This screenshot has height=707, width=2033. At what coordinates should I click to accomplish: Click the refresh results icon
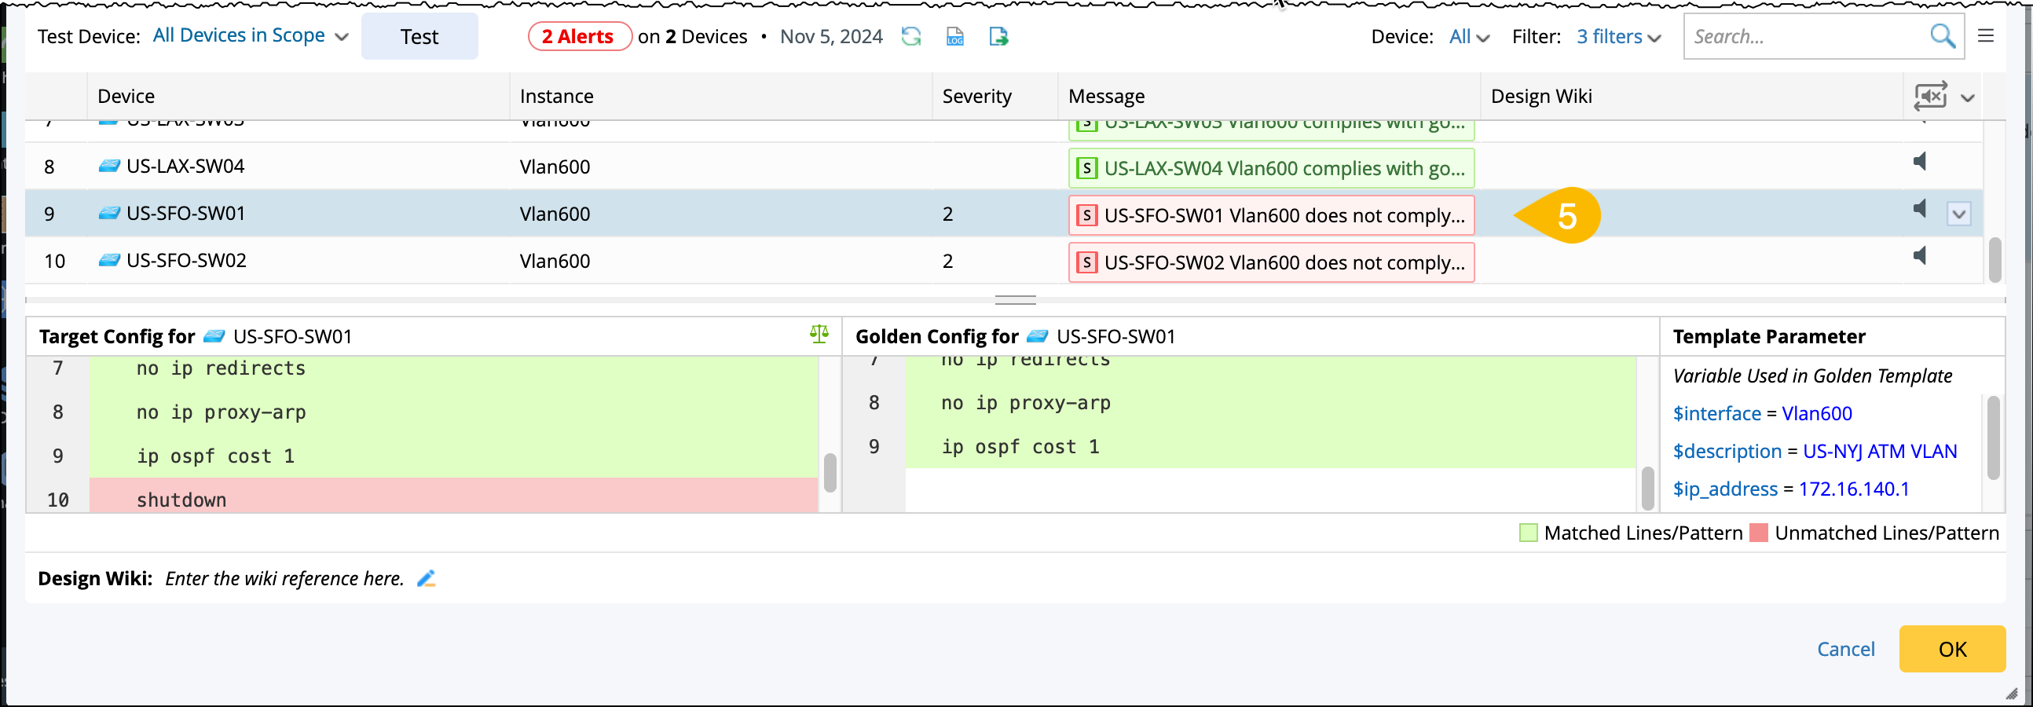pos(911,36)
